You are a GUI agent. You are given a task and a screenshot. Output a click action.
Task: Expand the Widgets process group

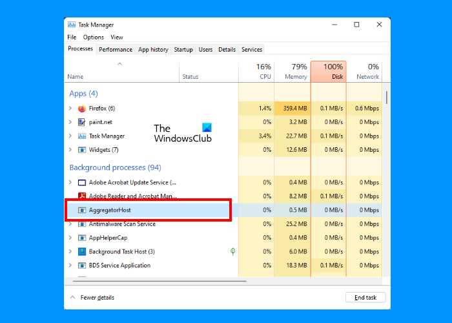(70, 150)
